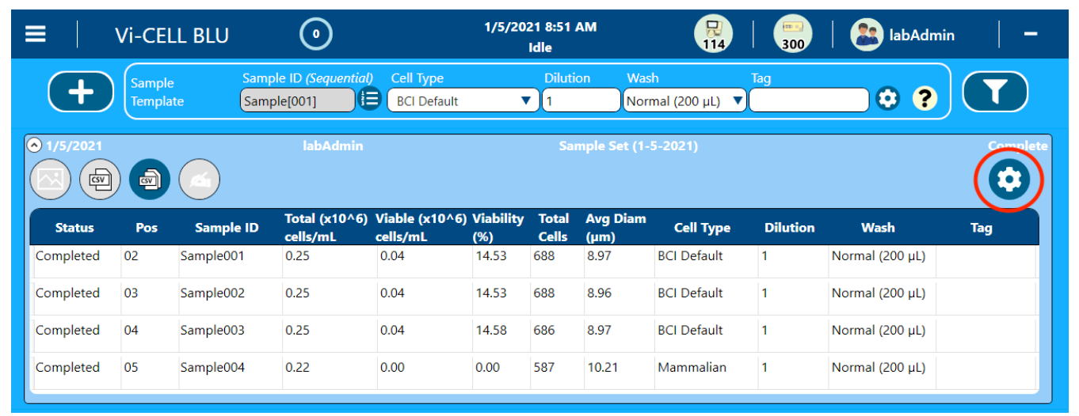Click the 686 total cells value
1079x416 pixels.
pyautogui.click(x=544, y=331)
